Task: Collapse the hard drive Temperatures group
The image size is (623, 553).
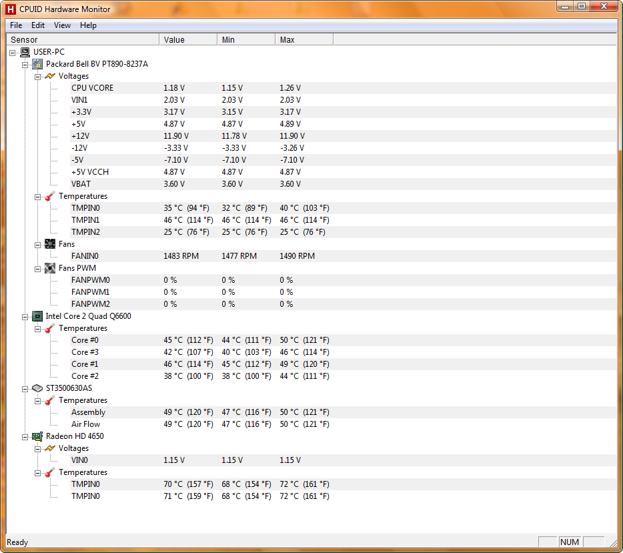Action: (37, 402)
